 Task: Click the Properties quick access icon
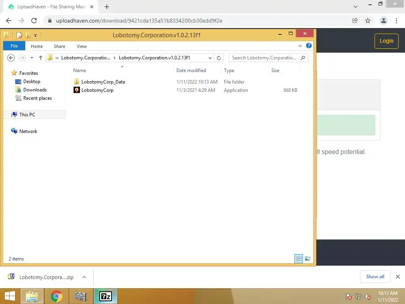point(19,35)
